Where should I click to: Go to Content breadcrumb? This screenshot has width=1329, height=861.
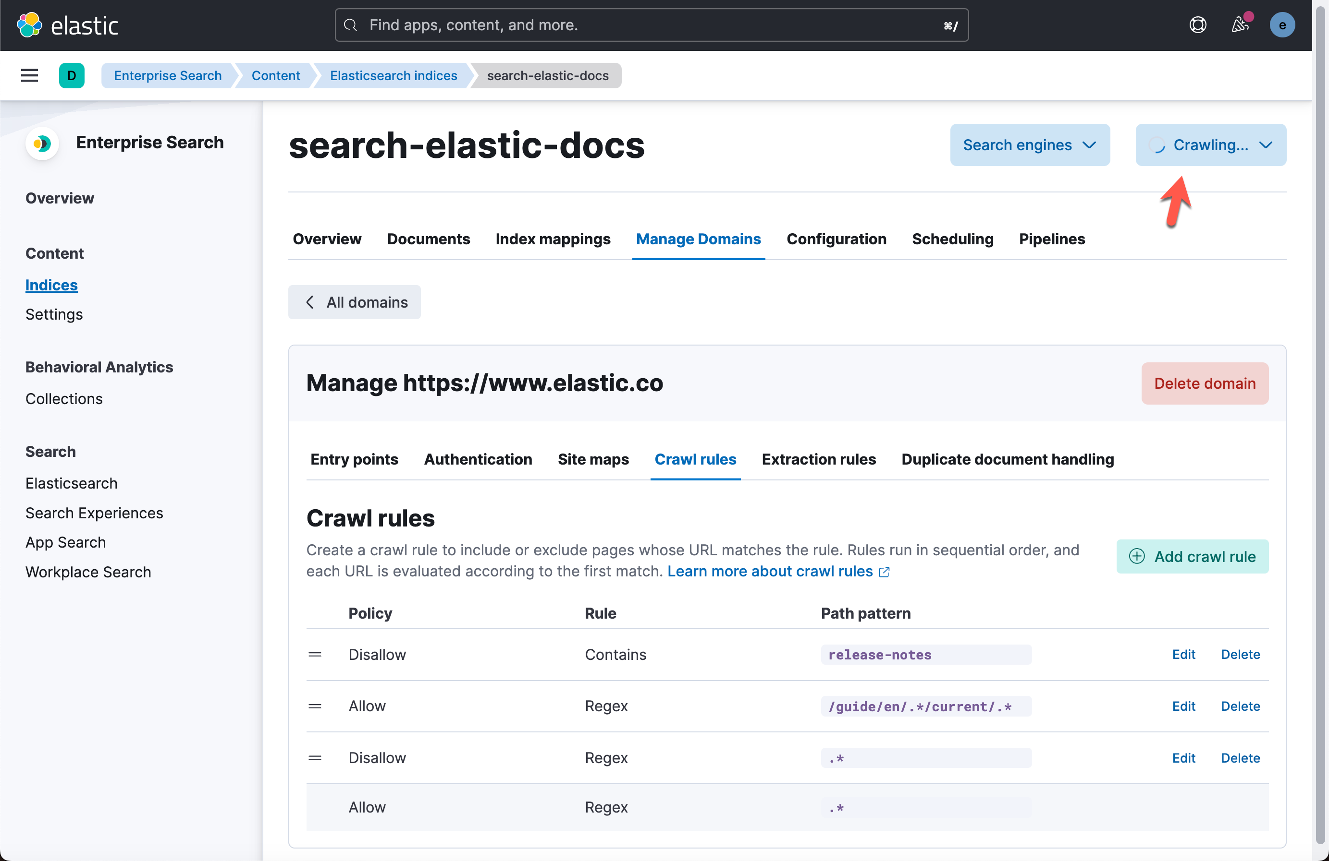[276, 75]
